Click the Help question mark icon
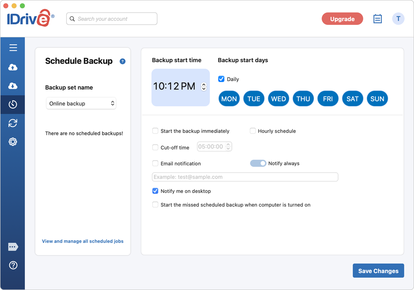This screenshot has height=290, width=414. [x=13, y=265]
